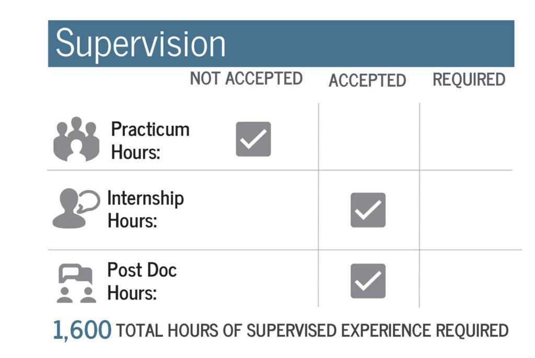The image size is (535, 358).
Task: Click the Supervision title text
Action: pos(141,44)
